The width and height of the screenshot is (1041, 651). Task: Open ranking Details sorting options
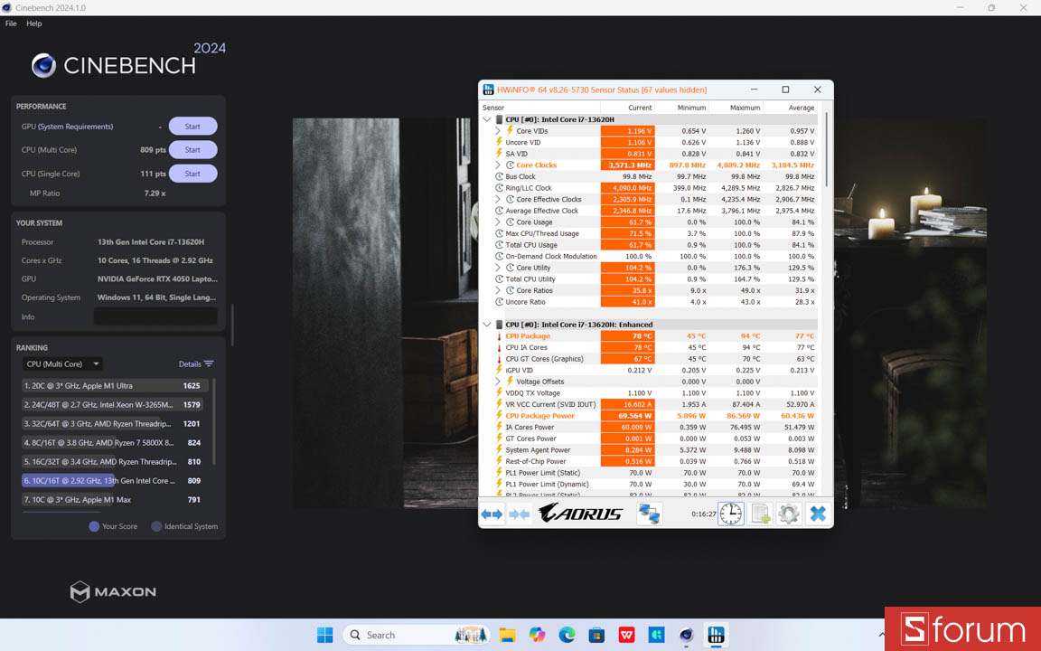pos(195,363)
